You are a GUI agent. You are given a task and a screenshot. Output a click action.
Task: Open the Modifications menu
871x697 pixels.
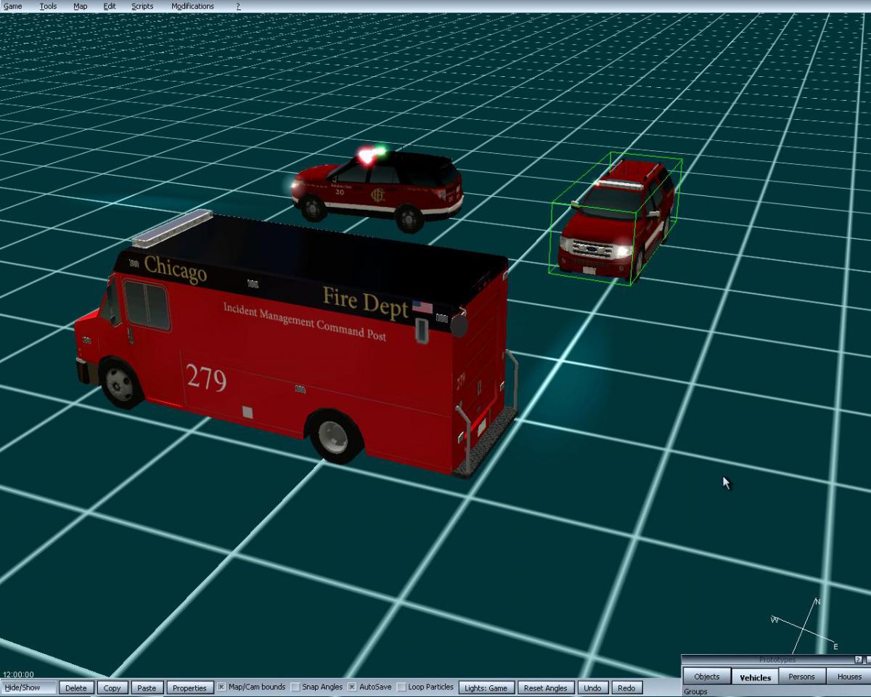point(192,7)
